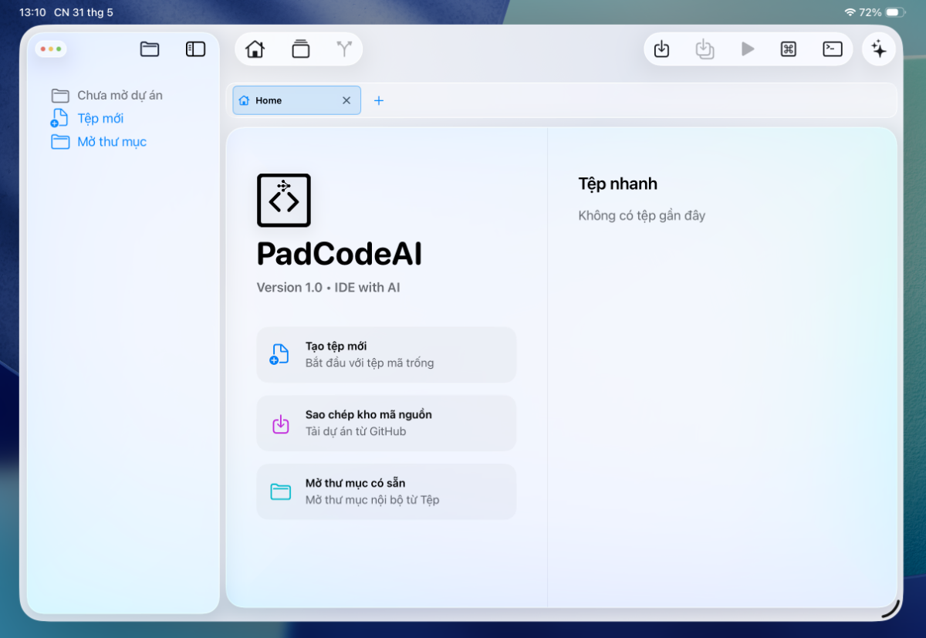Click the 13:10 clock in status bar

click(32, 12)
